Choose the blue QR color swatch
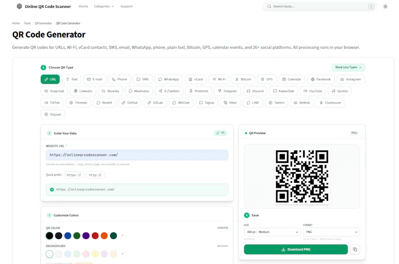The image size is (399, 264). pyautogui.click(x=68, y=236)
